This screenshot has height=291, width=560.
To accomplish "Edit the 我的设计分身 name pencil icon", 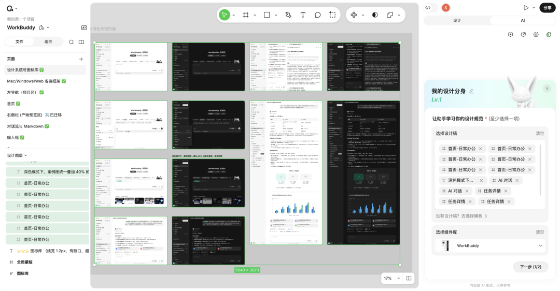I will [x=471, y=91].
